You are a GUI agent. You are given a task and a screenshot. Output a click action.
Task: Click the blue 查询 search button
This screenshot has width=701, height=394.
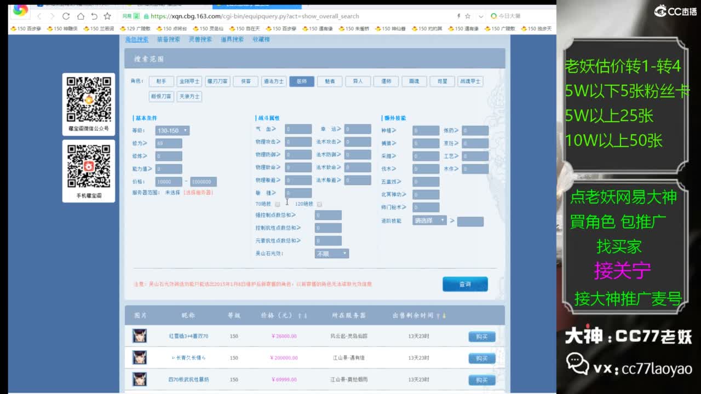coord(465,284)
